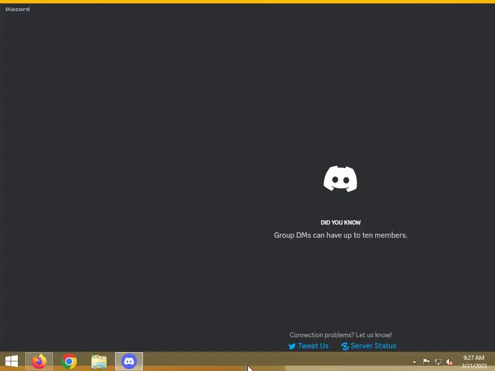The height and width of the screenshot is (371, 495).
Task: Show hidden system tray icons
Action: (x=414, y=362)
